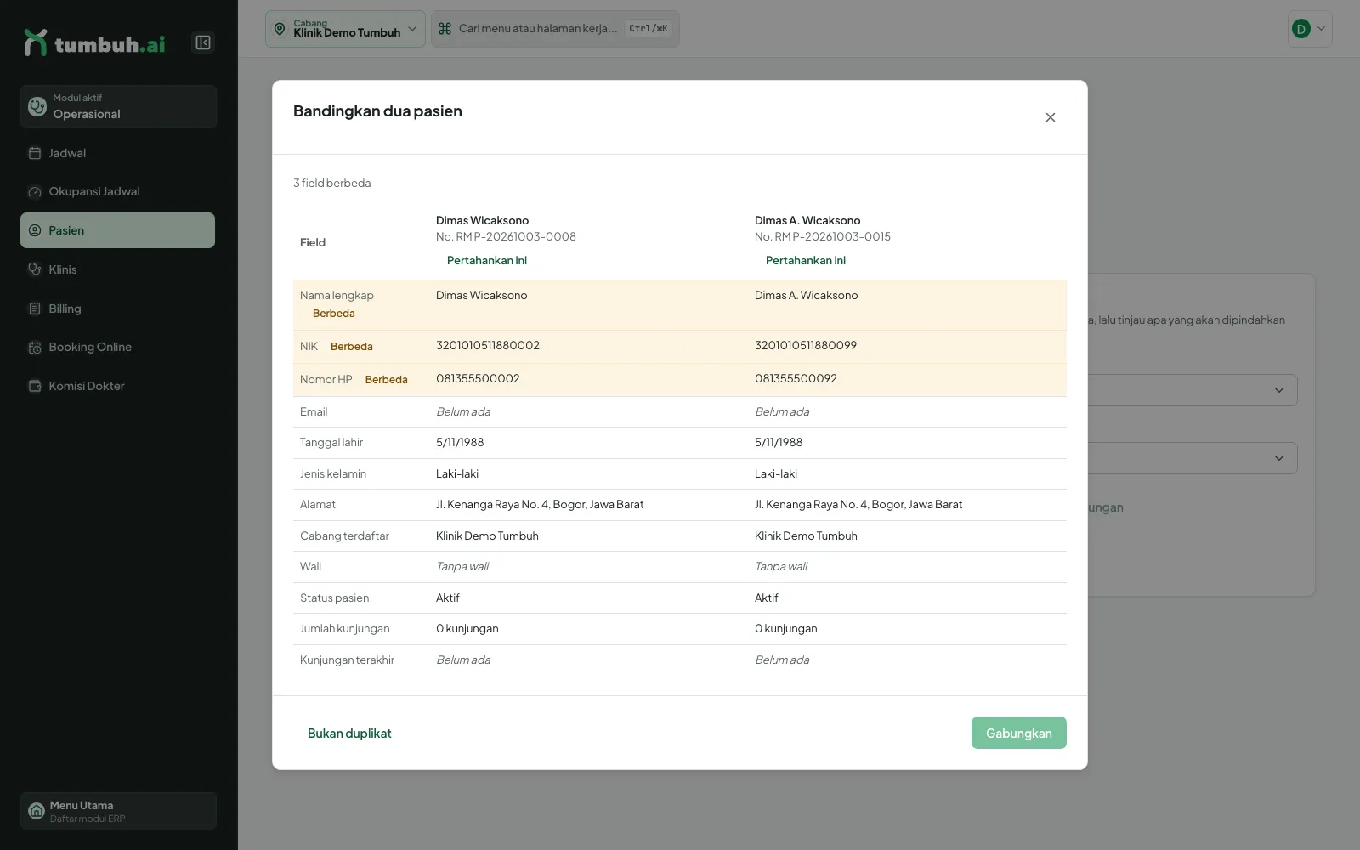Click phone number 081355500092

[796, 379]
